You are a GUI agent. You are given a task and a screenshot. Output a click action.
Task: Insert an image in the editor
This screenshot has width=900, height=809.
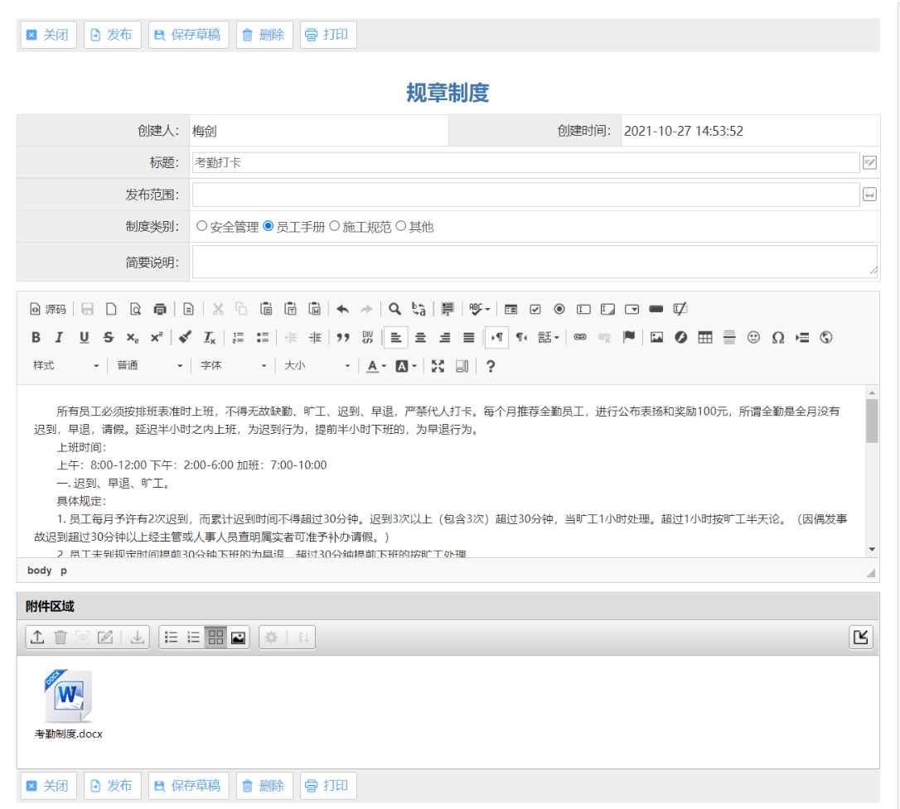(656, 337)
